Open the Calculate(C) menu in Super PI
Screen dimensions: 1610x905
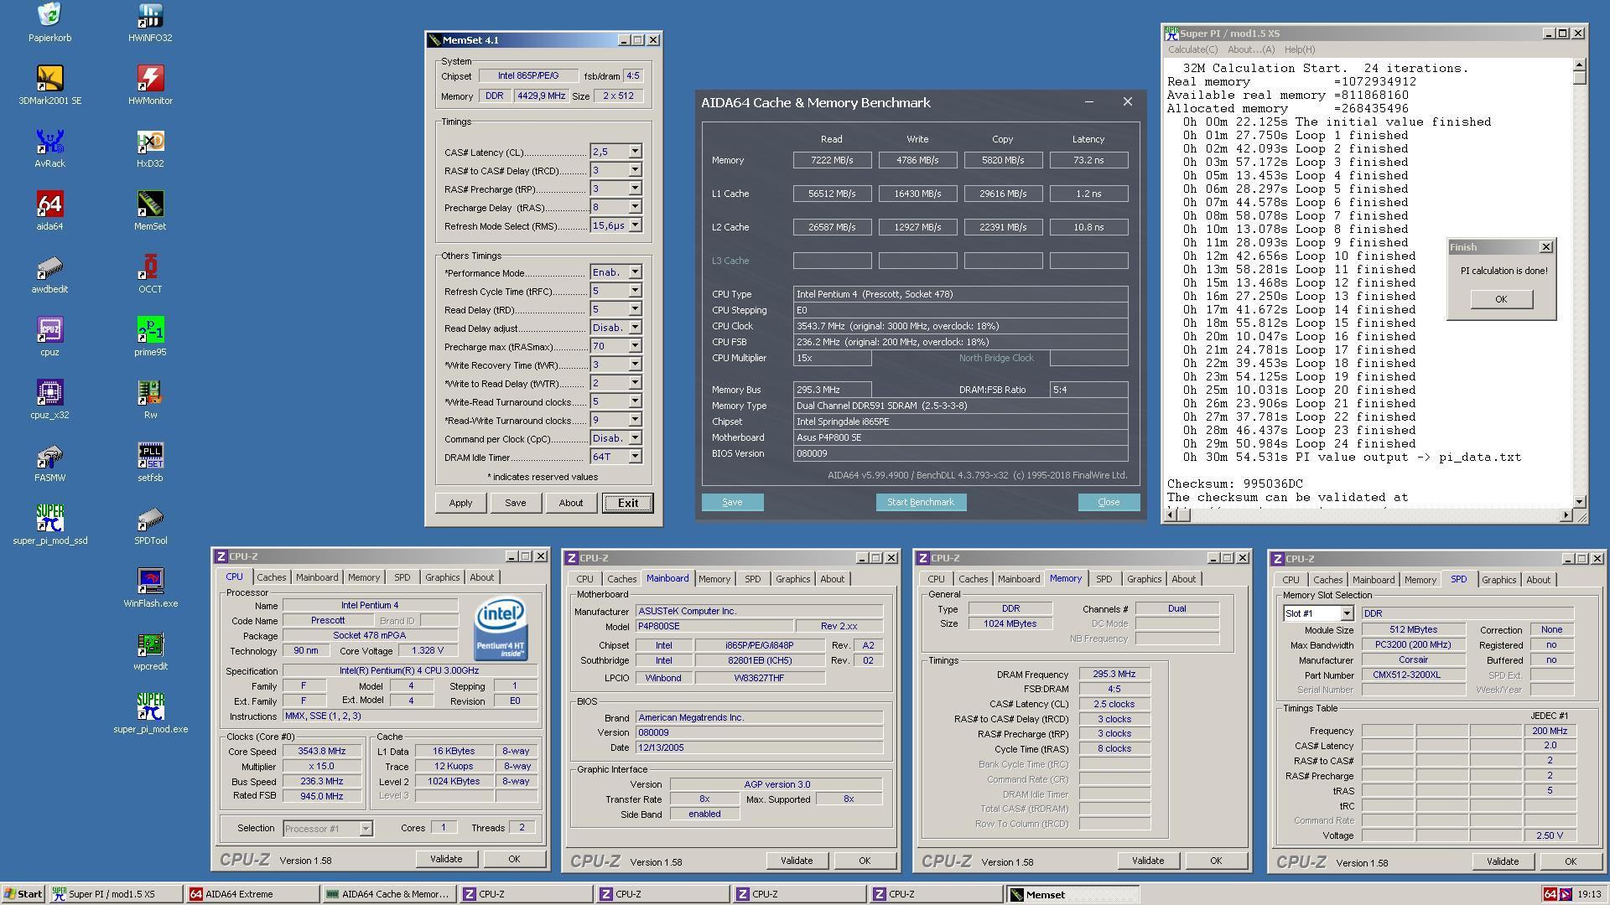click(1192, 49)
